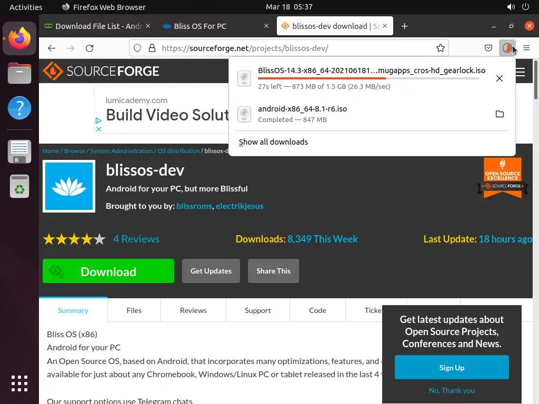Click the 18 hours ago last update
Screen dimensions: 539x404
click(505, 239)
